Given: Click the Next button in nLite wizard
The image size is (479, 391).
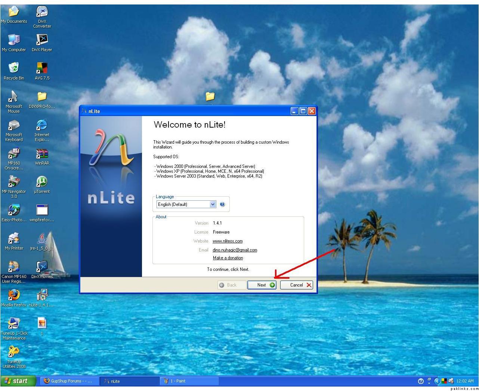Looking at the screenshot, I should pos(262,285).
